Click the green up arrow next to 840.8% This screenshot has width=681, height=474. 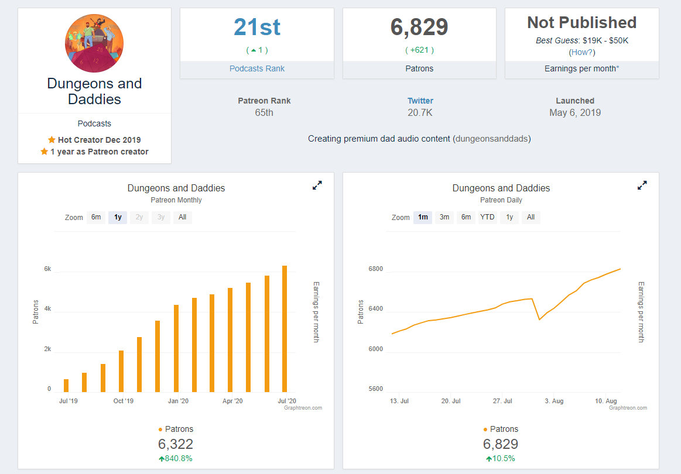coord(162,459)
